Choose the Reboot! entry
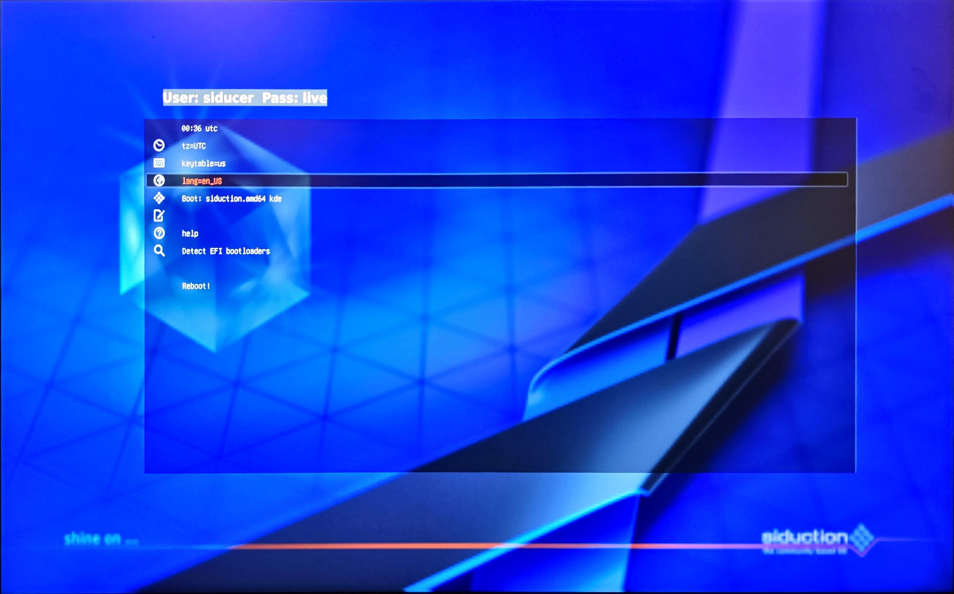The height and width of the screenshot is (594, 954). pyautogui.click(x=196, y=286)
